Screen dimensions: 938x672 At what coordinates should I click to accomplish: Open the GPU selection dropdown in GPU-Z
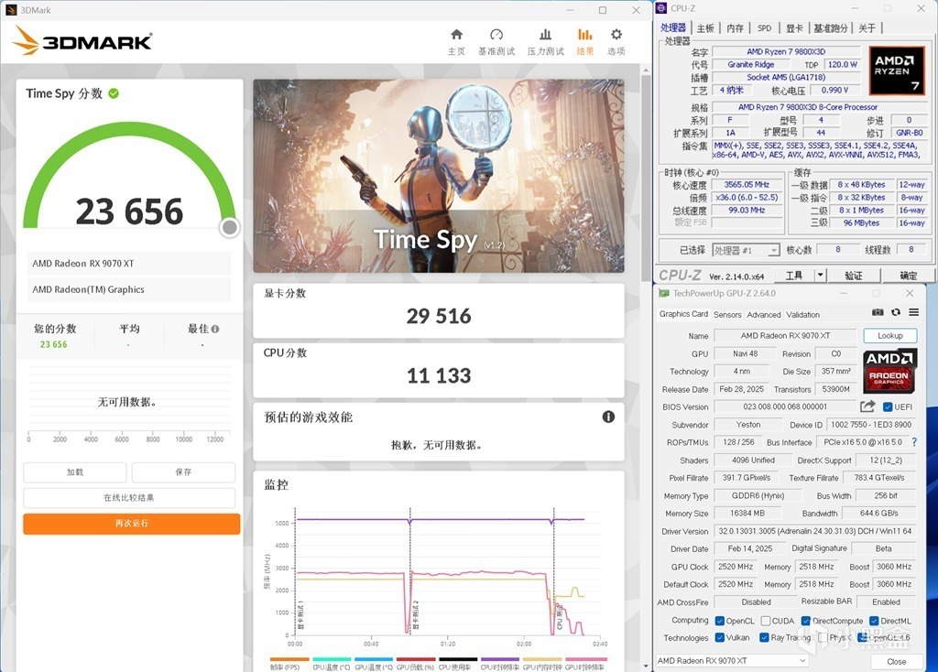732,661
